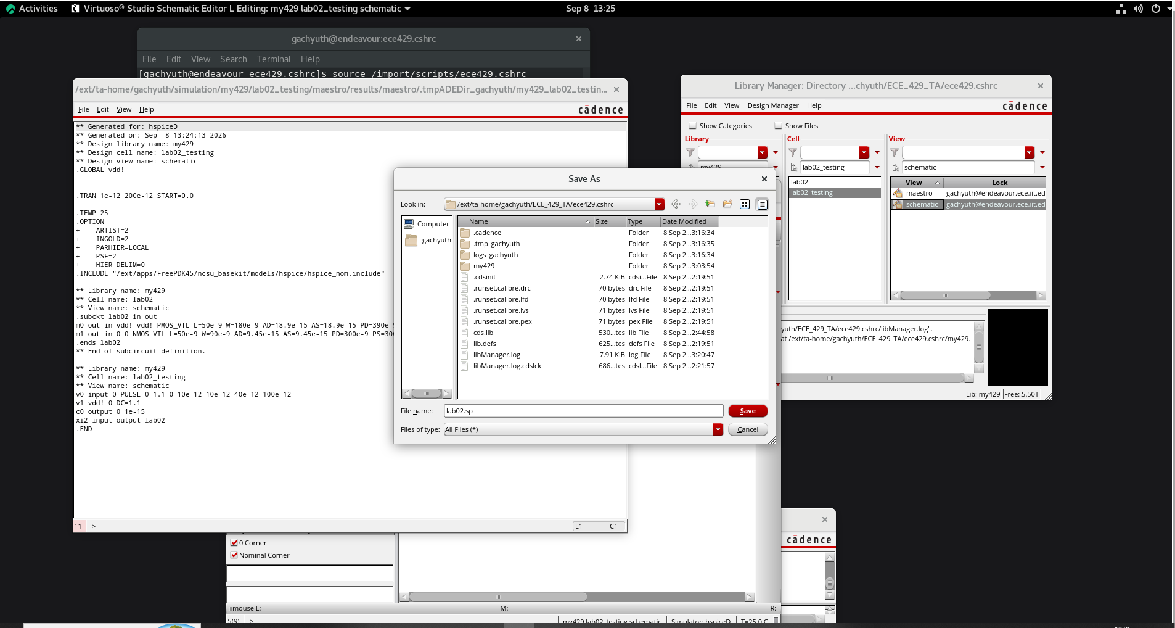Select maestro view row

[x=968, y=193]
